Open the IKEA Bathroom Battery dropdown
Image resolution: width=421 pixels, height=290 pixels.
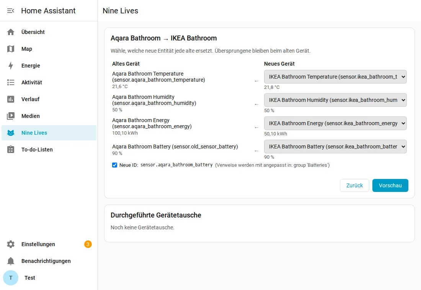[x=335, y=147]
